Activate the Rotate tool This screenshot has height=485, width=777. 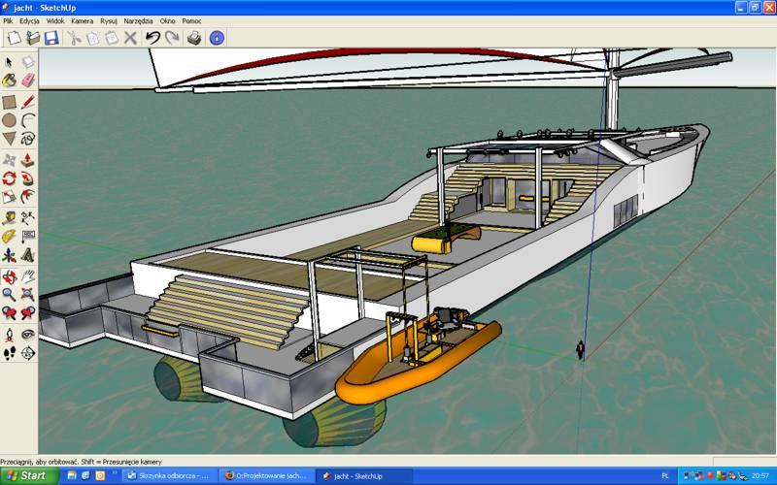[9, 178]
